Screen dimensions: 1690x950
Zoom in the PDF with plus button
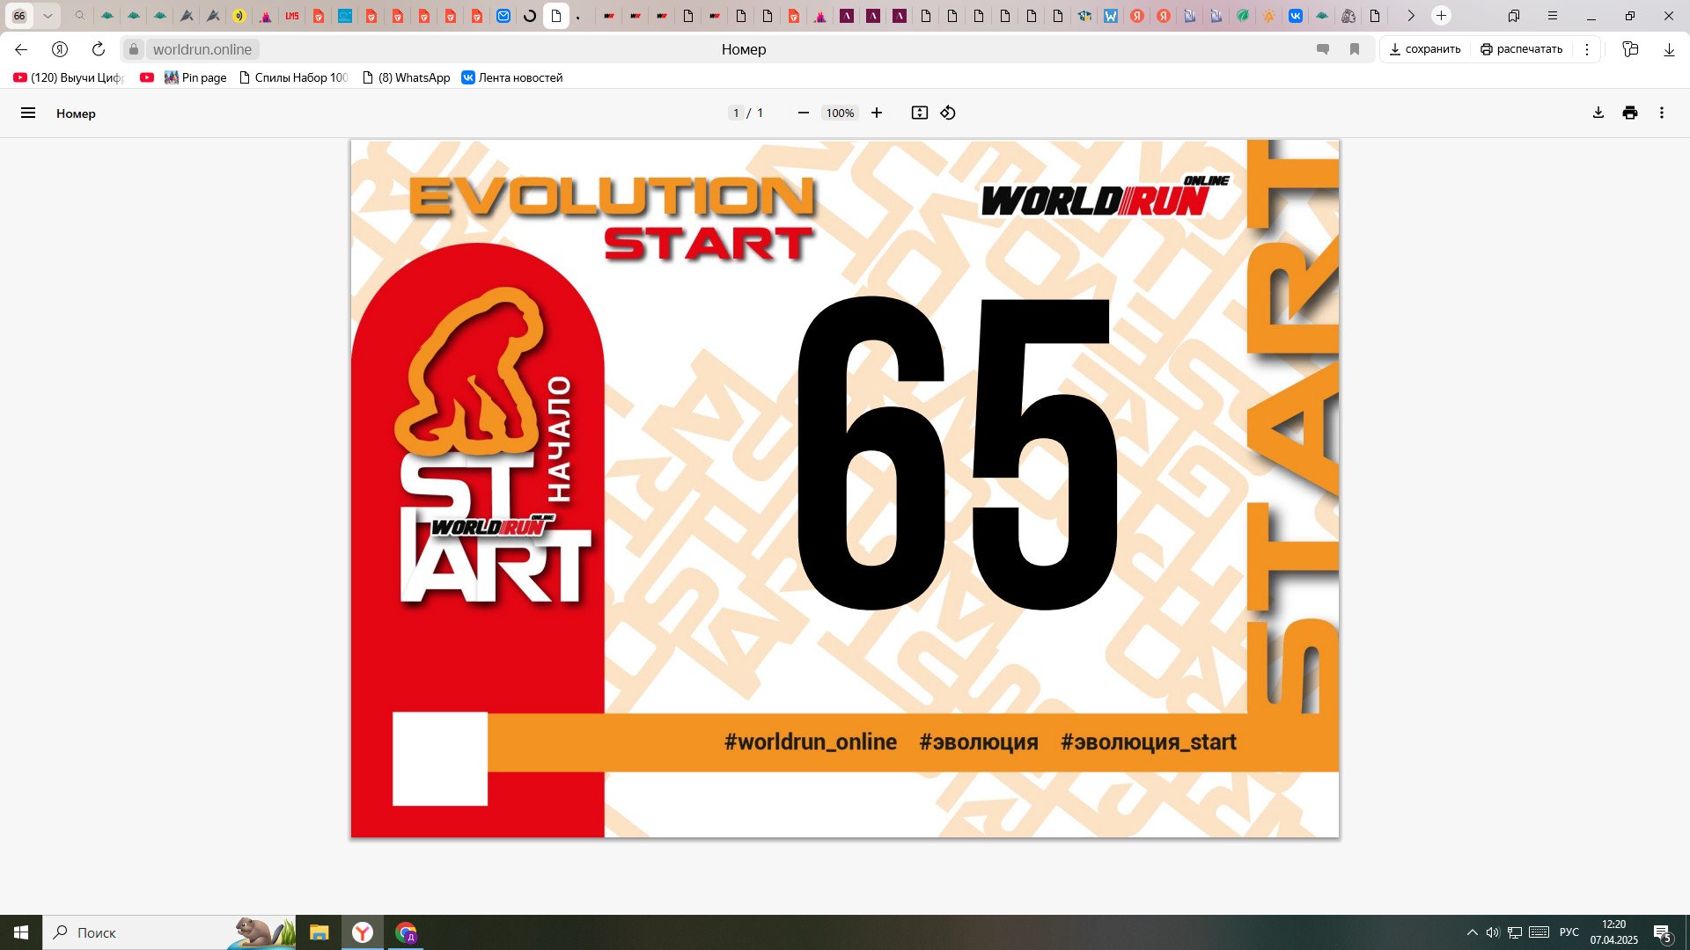pyautogui.click(x=877, y=113)
